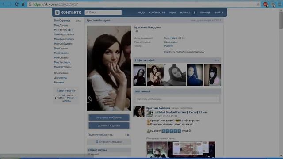
Task: Focus the Поиск search field
Action: 103,12
